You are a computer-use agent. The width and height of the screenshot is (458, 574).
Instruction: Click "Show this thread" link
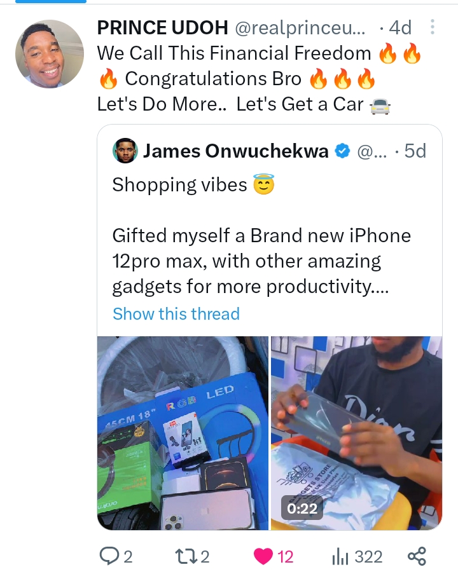(x=176, y=314)
